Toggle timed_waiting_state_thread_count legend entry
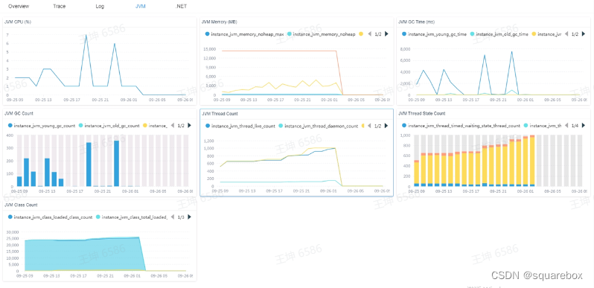 [x=461, y=126]
